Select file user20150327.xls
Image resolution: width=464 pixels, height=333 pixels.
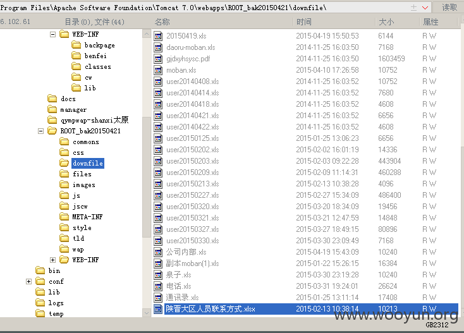coord(193,229)
